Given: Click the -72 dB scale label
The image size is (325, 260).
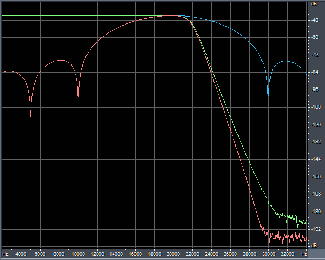Looking at the screenshot, I should coord(314,55).
